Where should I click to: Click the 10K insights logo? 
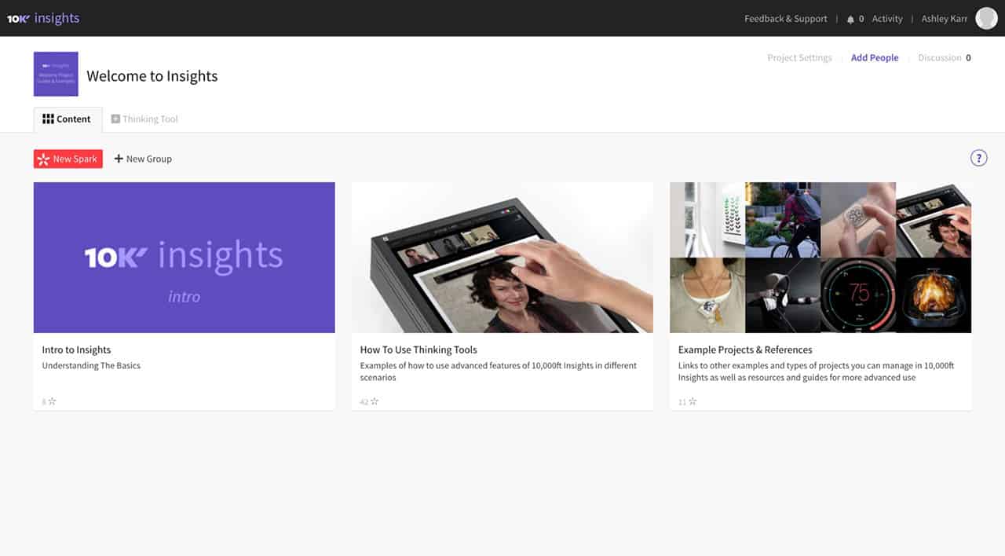(43, 18)
